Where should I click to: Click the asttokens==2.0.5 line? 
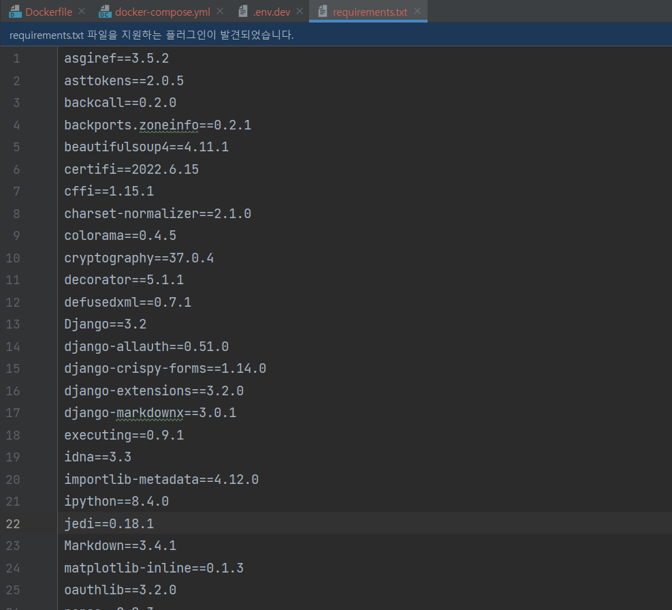point(124,80)
